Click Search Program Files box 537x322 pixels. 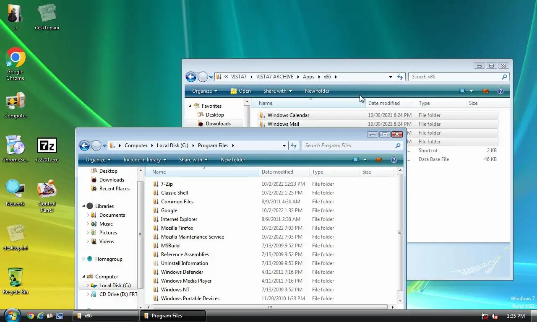coord(352,145)
